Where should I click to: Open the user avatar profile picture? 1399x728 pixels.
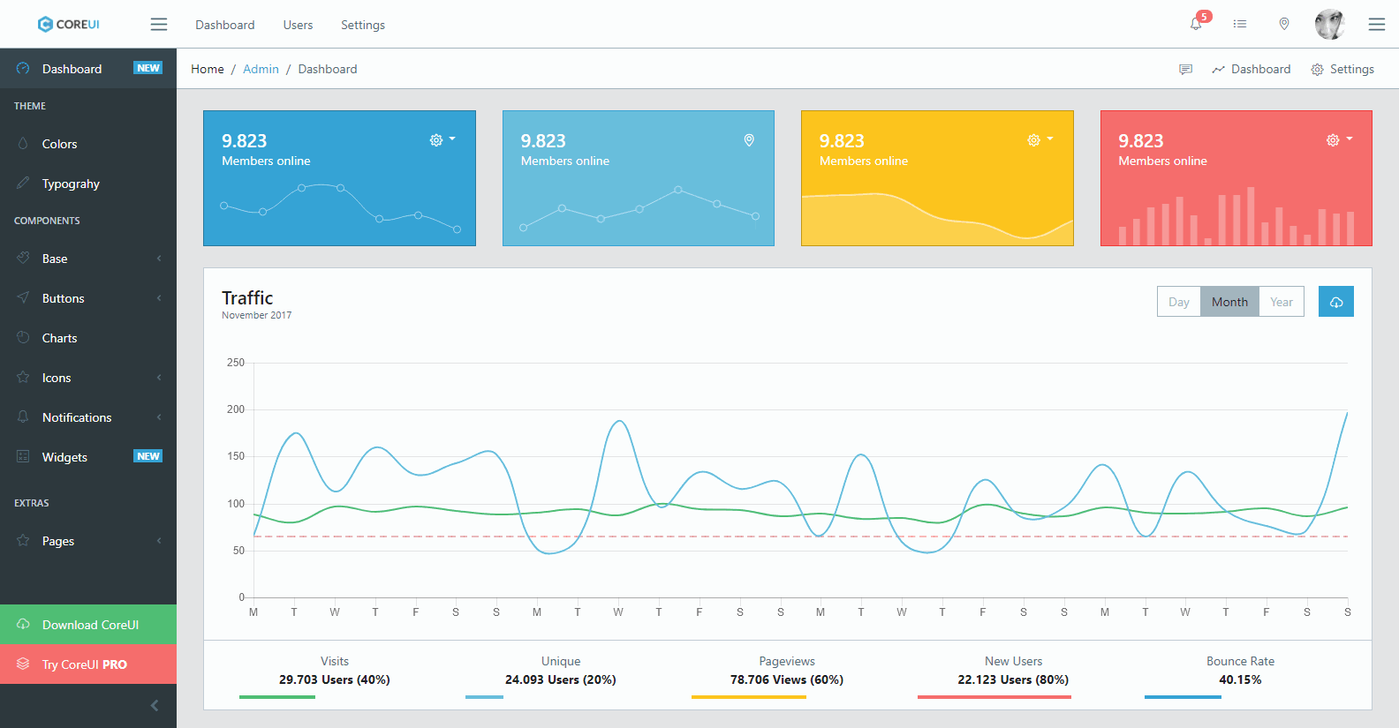tap(1329, 24)
